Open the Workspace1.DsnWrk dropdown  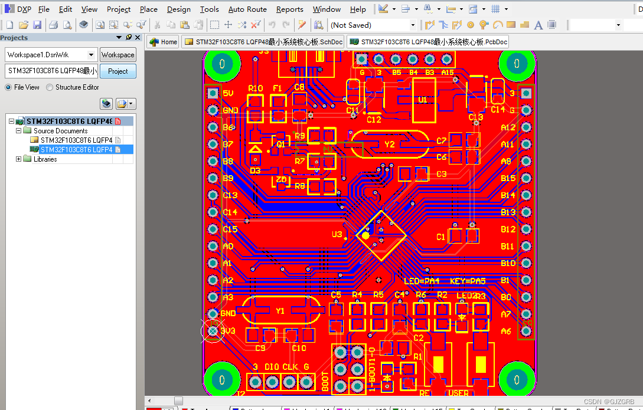pos(91,55)
